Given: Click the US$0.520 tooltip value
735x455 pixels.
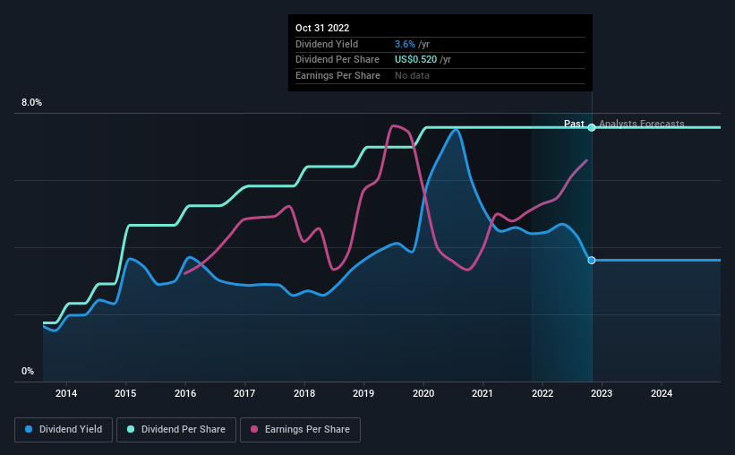Looking at the screenshot, I should click(415, 60).
